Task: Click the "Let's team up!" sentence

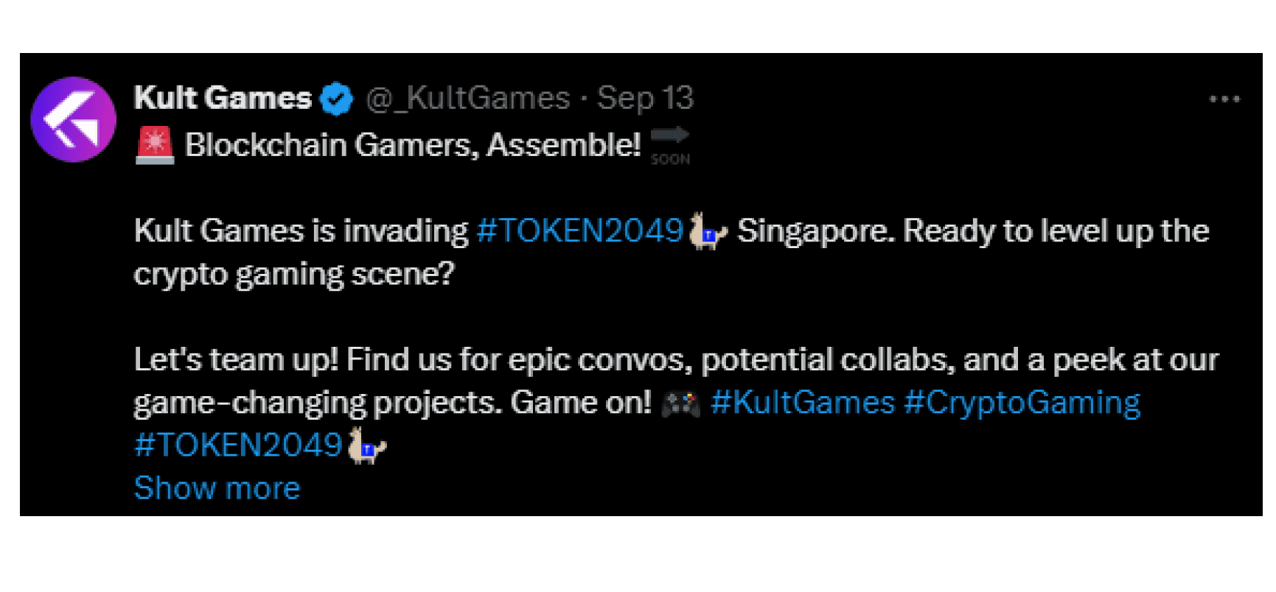Action: pos(236,360)
